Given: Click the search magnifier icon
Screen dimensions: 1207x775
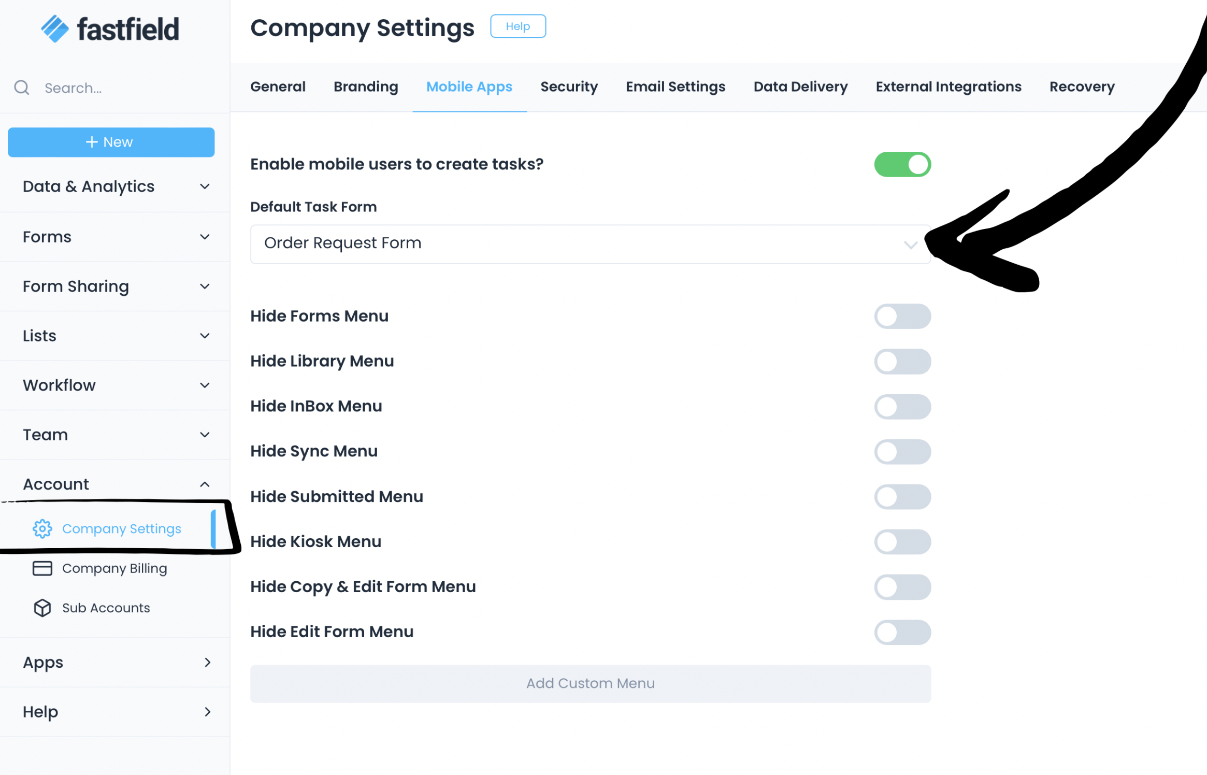Looking at the screenshot, I should [22, 88].
